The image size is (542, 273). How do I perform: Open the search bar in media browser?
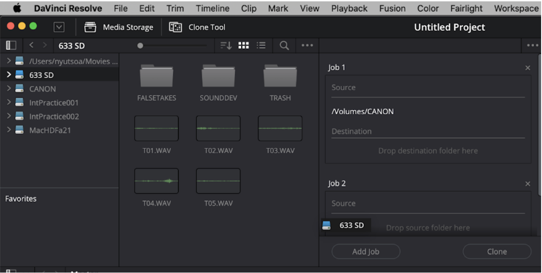point(283,45)
